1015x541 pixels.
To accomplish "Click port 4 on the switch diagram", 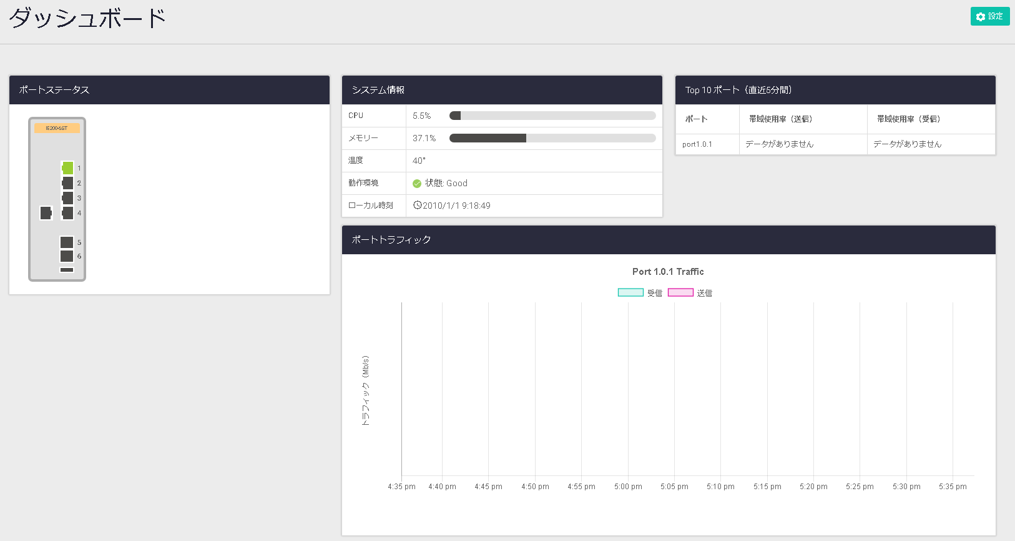I will click(x=67, y=212).
